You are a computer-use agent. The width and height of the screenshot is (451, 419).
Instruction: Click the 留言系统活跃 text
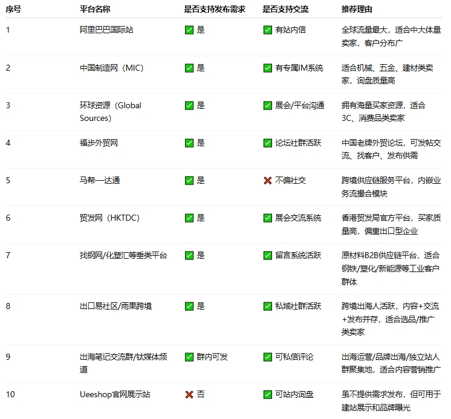click(x=298, y=255)
